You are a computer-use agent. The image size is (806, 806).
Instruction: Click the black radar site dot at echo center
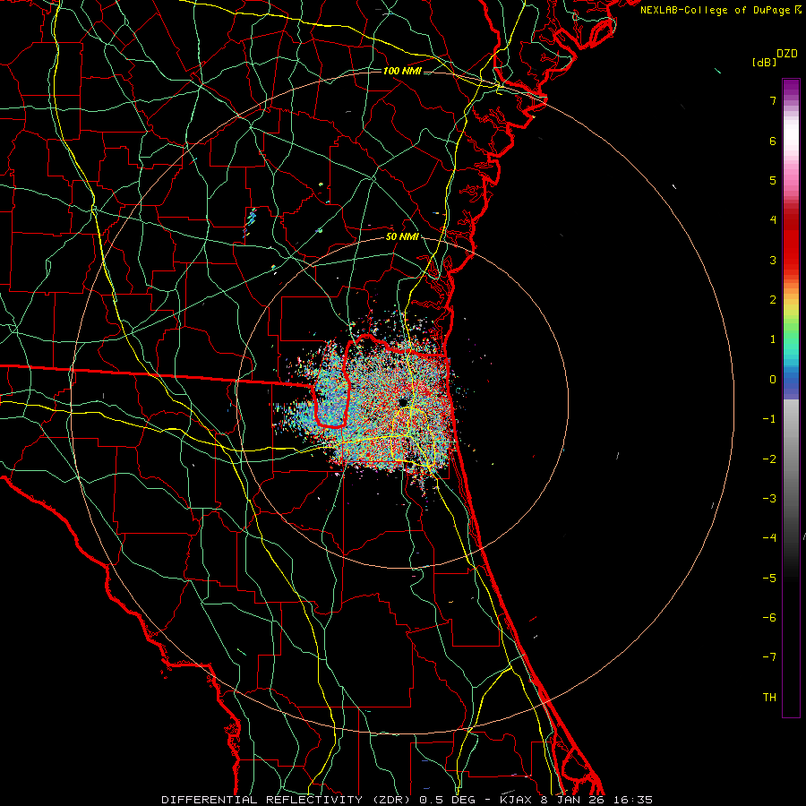pos(403,401)
